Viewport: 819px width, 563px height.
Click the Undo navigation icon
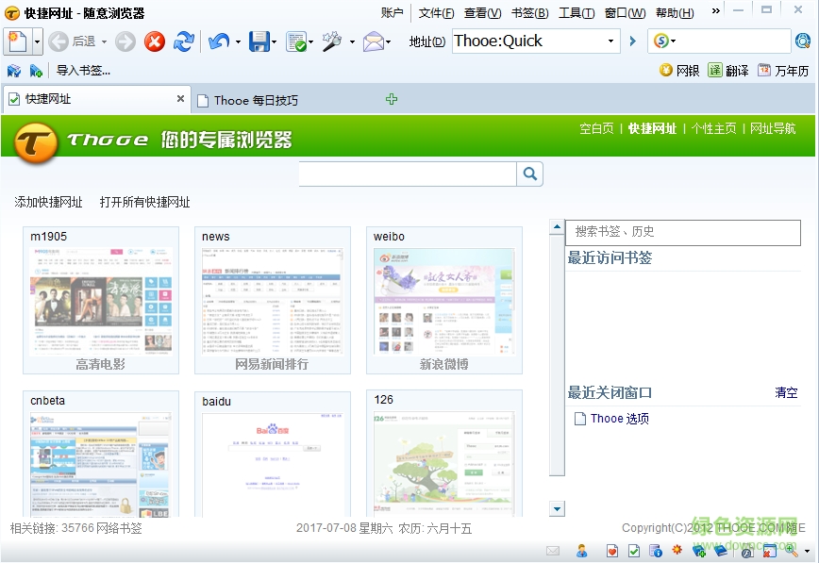220,41
